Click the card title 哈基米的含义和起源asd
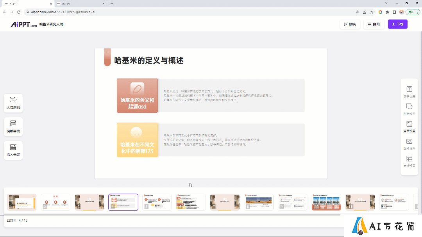The height and width of the screenshot is (237, 422). pos(137,103)
